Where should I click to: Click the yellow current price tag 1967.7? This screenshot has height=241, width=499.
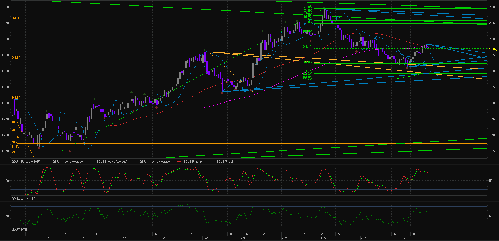pyautogui.click(x=494, y=49)
